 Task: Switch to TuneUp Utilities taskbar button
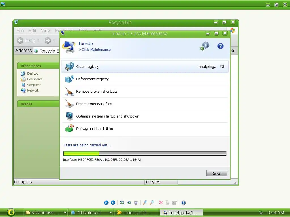point(136,212)
